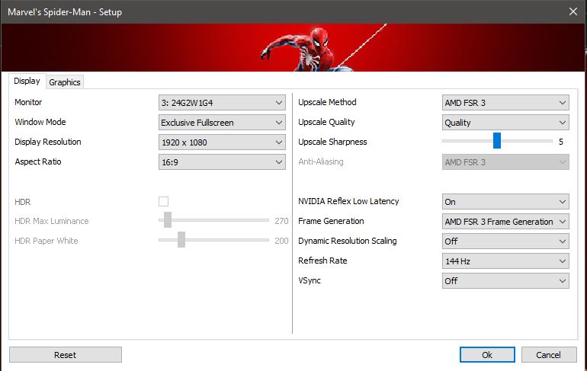Screen dimensions: 587x371
Task: Click the Upscale Sharpness slider handle
Action: pos(497,141)
